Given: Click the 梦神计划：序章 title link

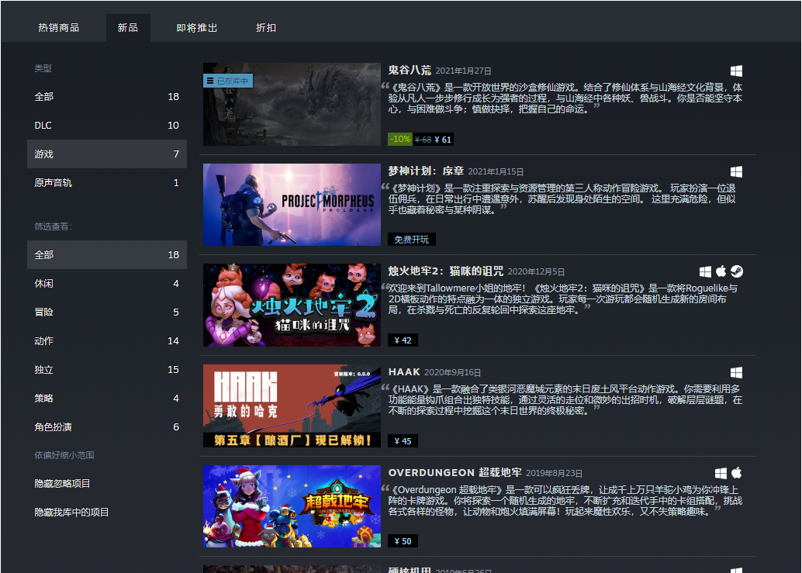Looking at the screenshot, I should (426, 171).
